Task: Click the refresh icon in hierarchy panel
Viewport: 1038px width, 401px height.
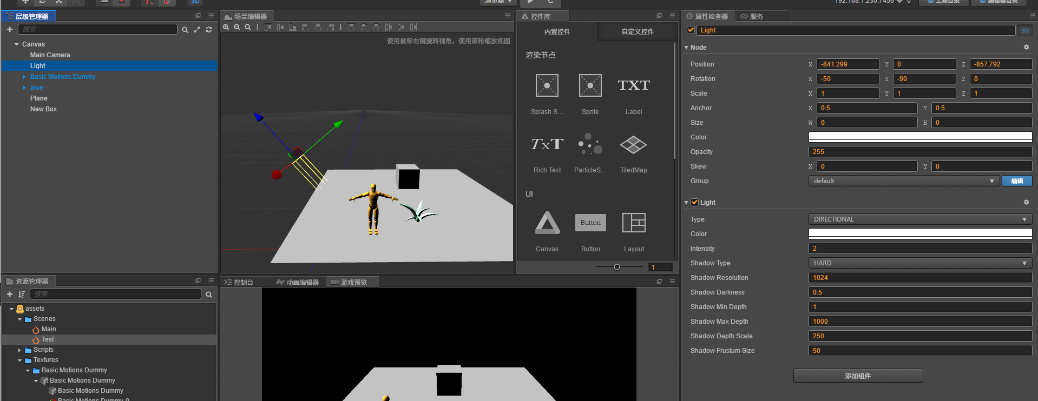Action: point(209,30)
